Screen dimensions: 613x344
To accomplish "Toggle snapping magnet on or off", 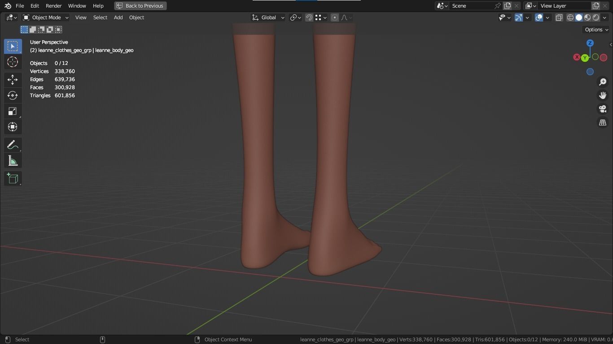I will pyautogui.click(x=309, y=17).
